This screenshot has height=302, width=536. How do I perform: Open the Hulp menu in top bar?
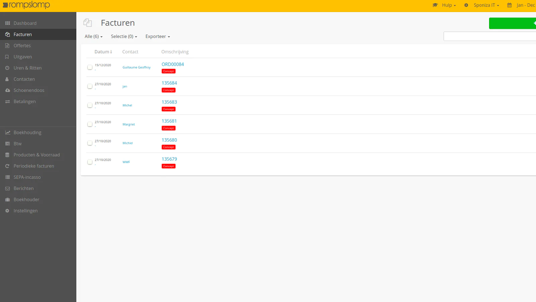(x=449, y=5)
